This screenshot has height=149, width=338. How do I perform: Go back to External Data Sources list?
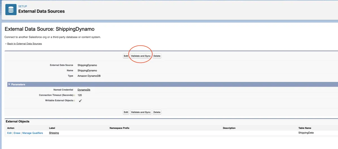point(25,44)
